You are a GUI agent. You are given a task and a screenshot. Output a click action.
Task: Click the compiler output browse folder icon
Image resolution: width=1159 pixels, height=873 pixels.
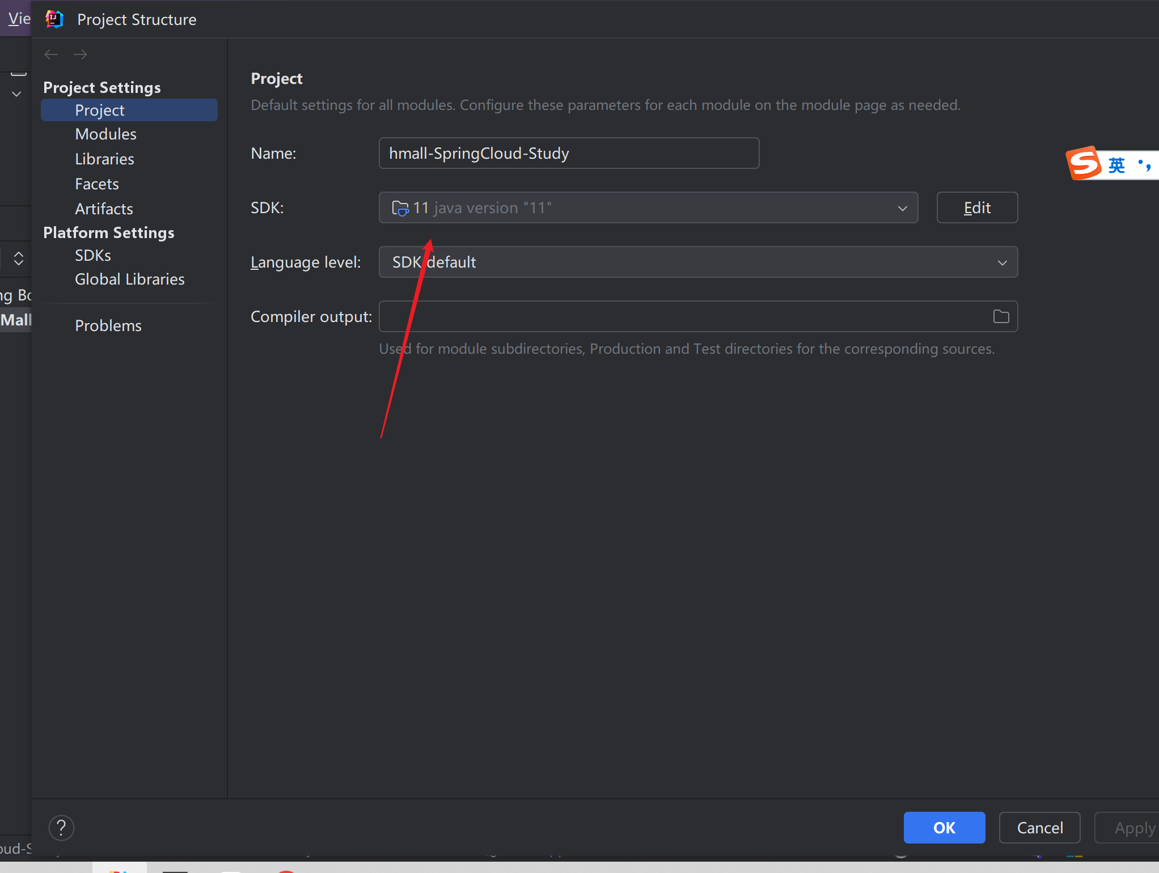pyautogui.click(x=1001, y=316)
